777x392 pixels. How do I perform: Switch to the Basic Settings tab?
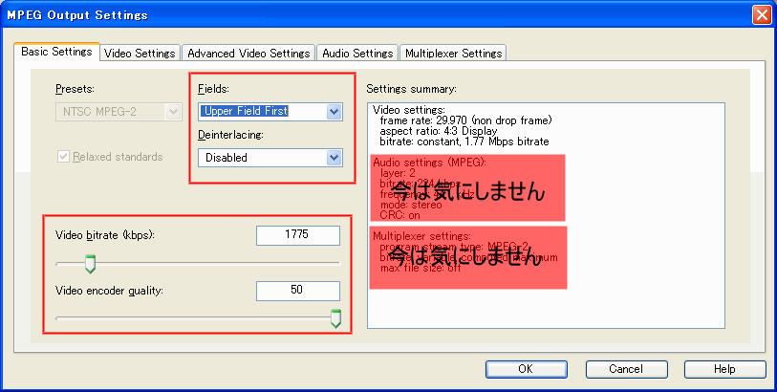click(56, 53)
